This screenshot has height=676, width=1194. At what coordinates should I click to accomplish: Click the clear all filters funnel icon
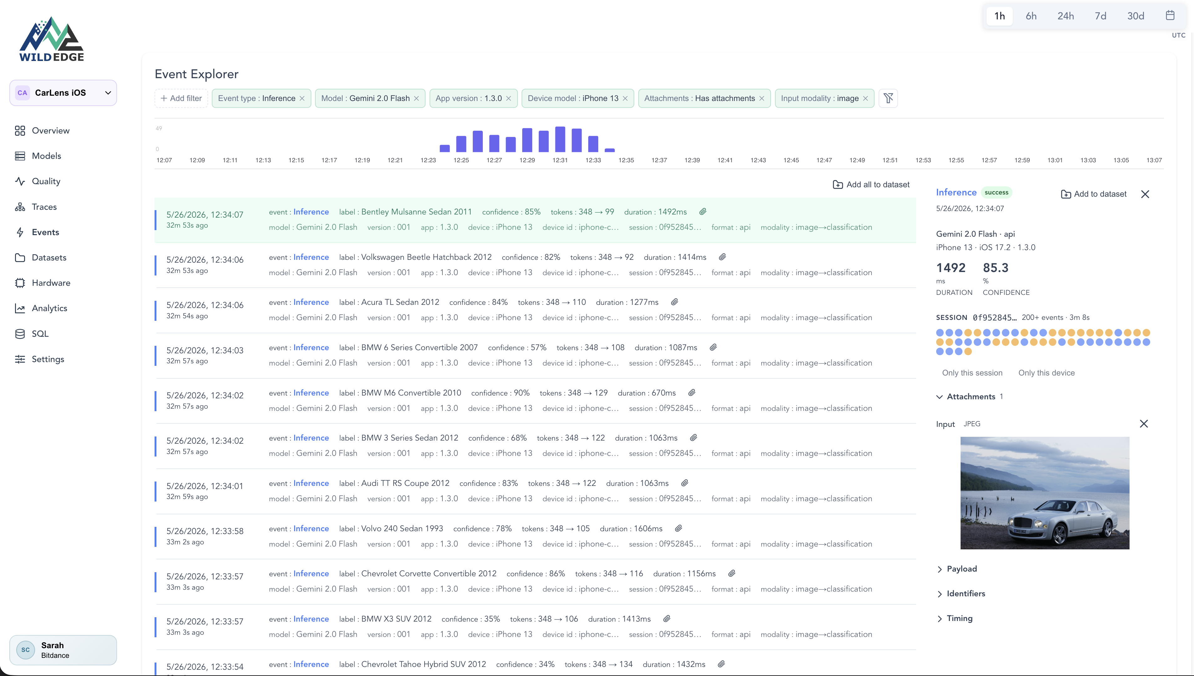coord(888,98)
